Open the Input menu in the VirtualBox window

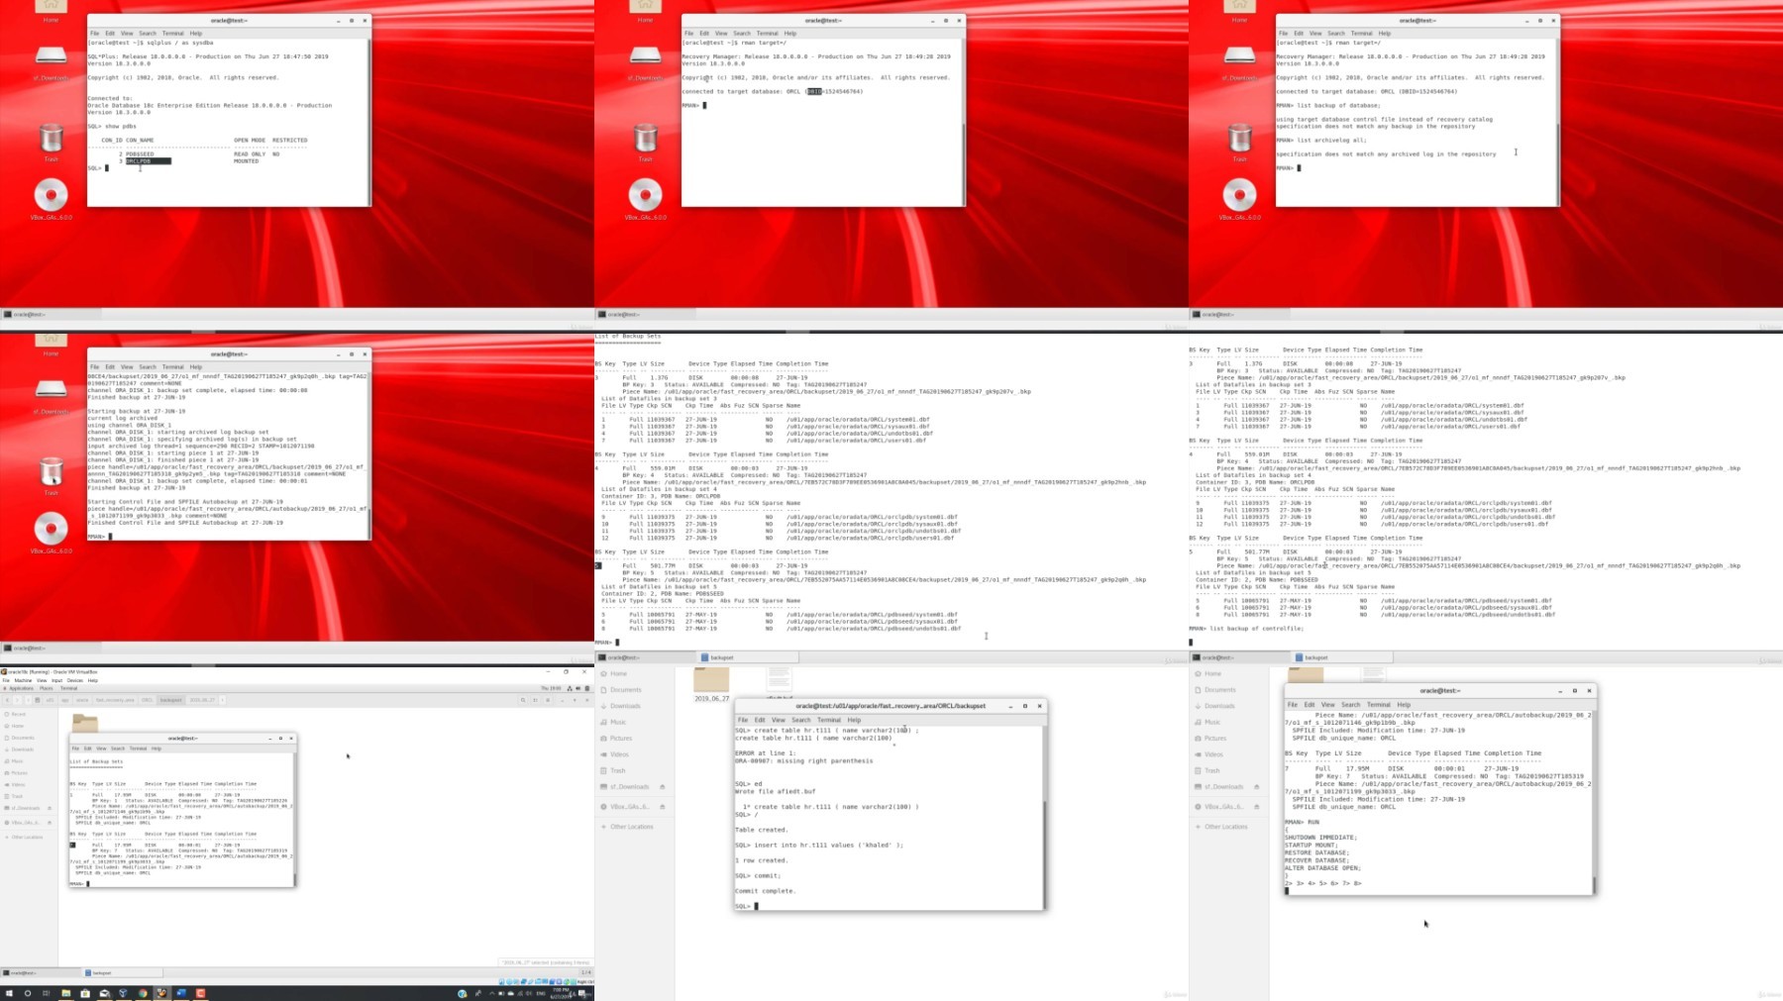[x=56, y=680]
